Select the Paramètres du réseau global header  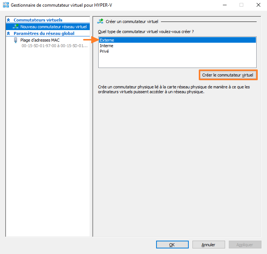coord(44,33)
